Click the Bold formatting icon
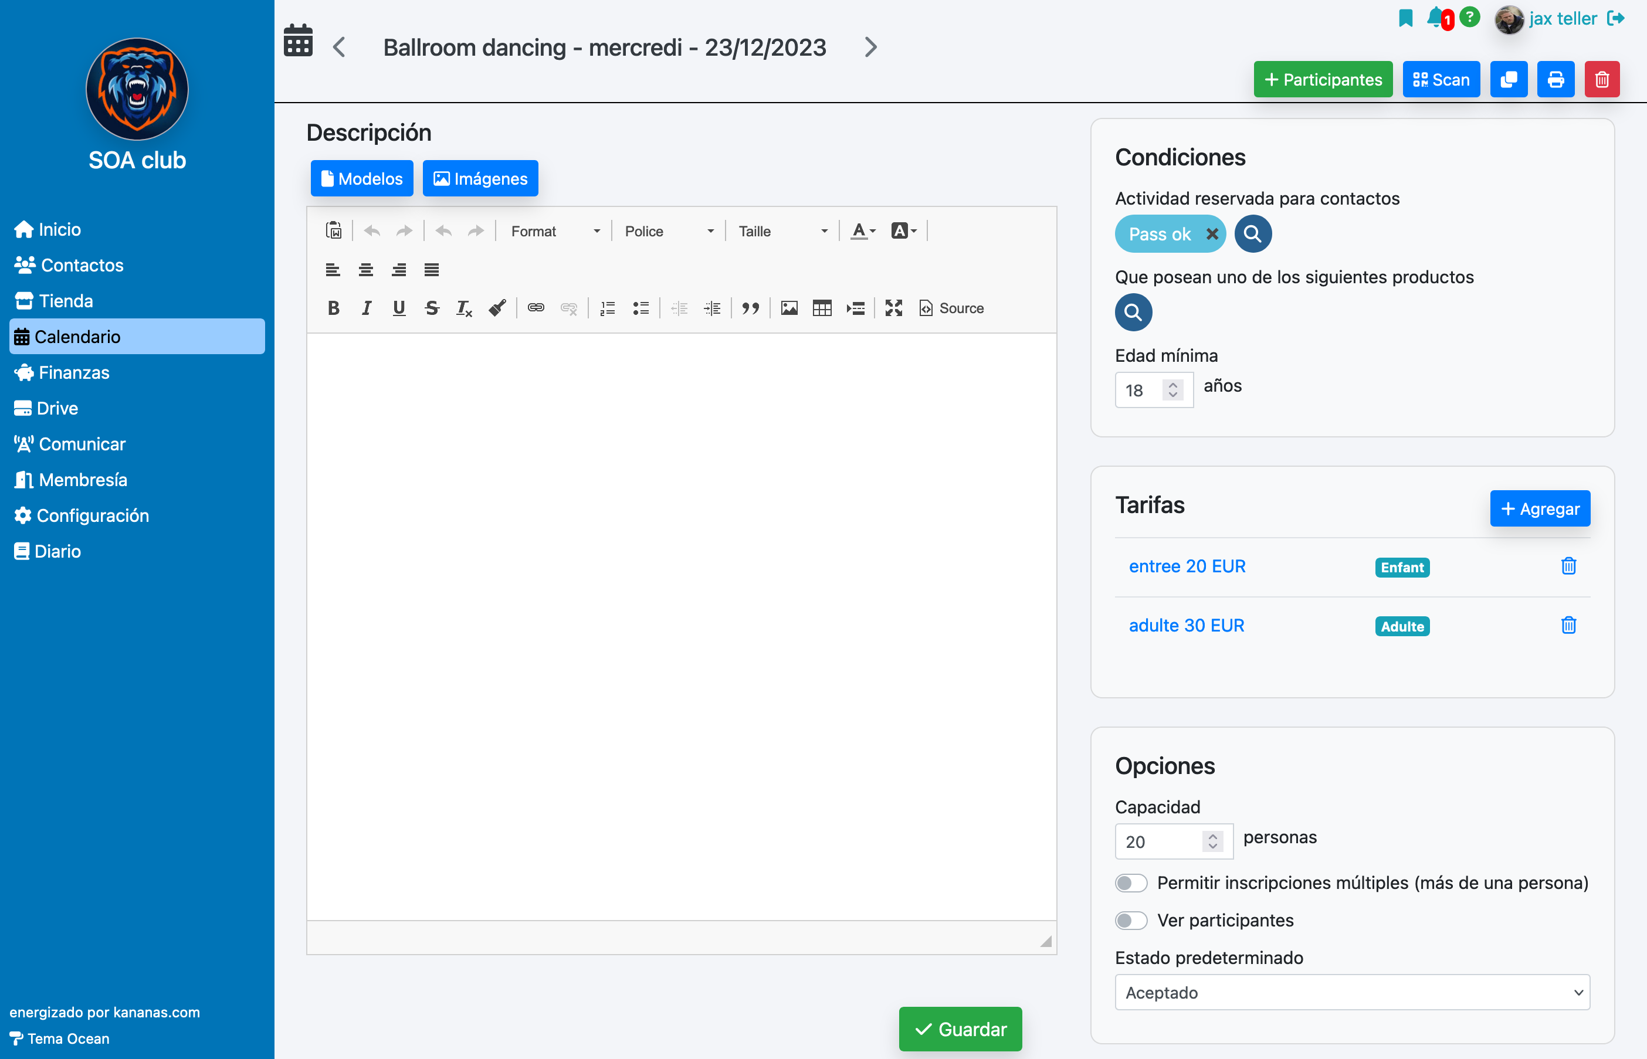1647x1059 pixels. click(x=334, y=308)
